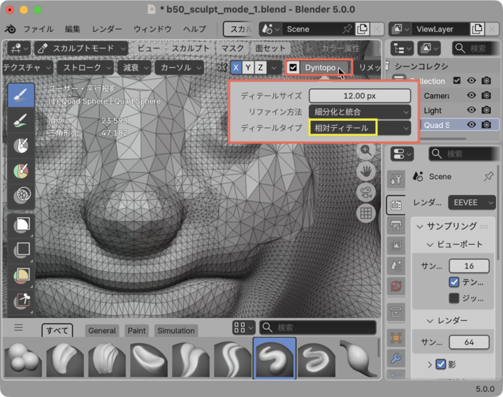Click the zoom magnifier viewport gizmo
Image resolution: width=503 pixels, height=397 pixels.
tap(365, 150)
